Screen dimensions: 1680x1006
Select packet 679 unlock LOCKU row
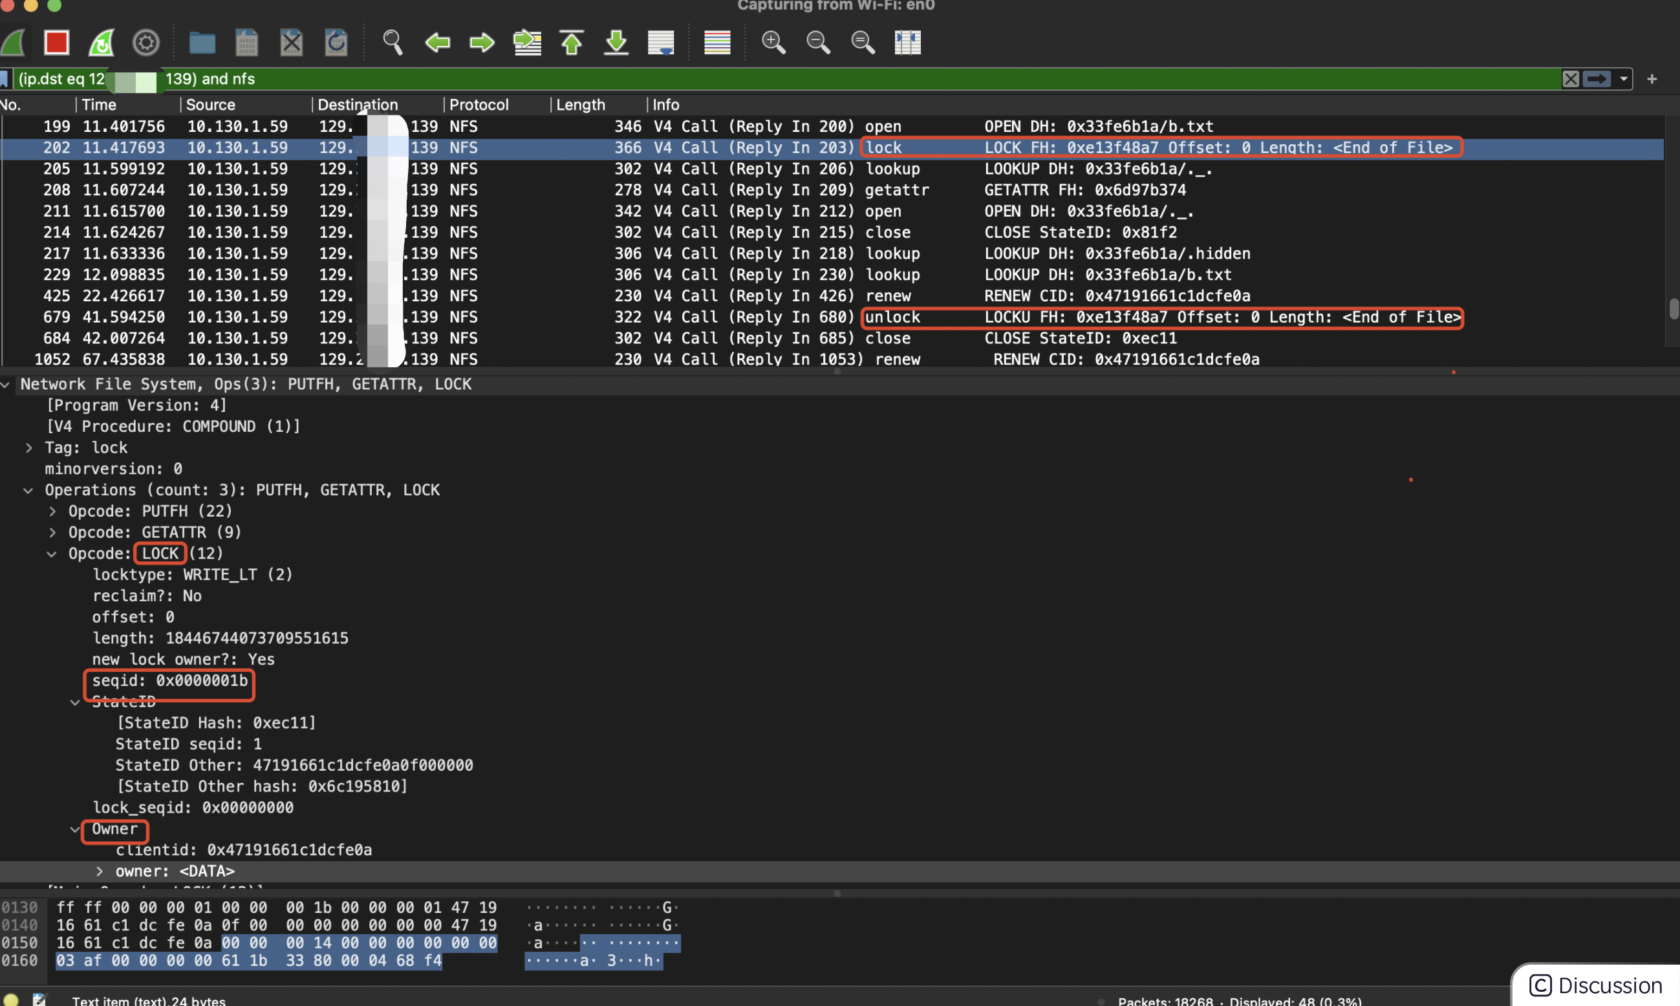tap(832, 317)
